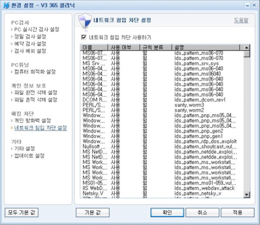Viewport: 260px width, 225px height.
Task: Select the ids_pattern_srv_sys description cell
Action: (197, 63)
